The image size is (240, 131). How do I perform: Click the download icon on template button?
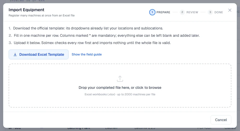(15, 54)
